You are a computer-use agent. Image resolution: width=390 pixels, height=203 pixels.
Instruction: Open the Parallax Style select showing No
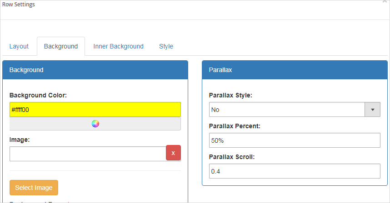tap(287, 110)
